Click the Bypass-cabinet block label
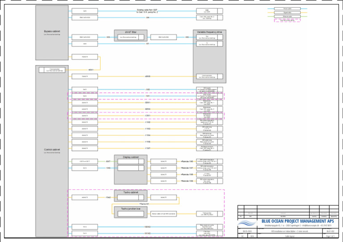Viewport: 343px width, 242px height. 52,31
